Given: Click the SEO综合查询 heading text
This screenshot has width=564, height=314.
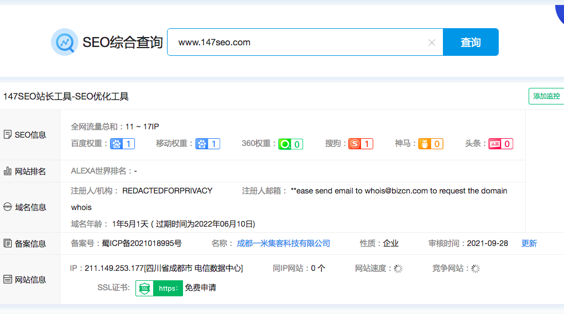Looking at the screenshot, I should coord(123,42).
